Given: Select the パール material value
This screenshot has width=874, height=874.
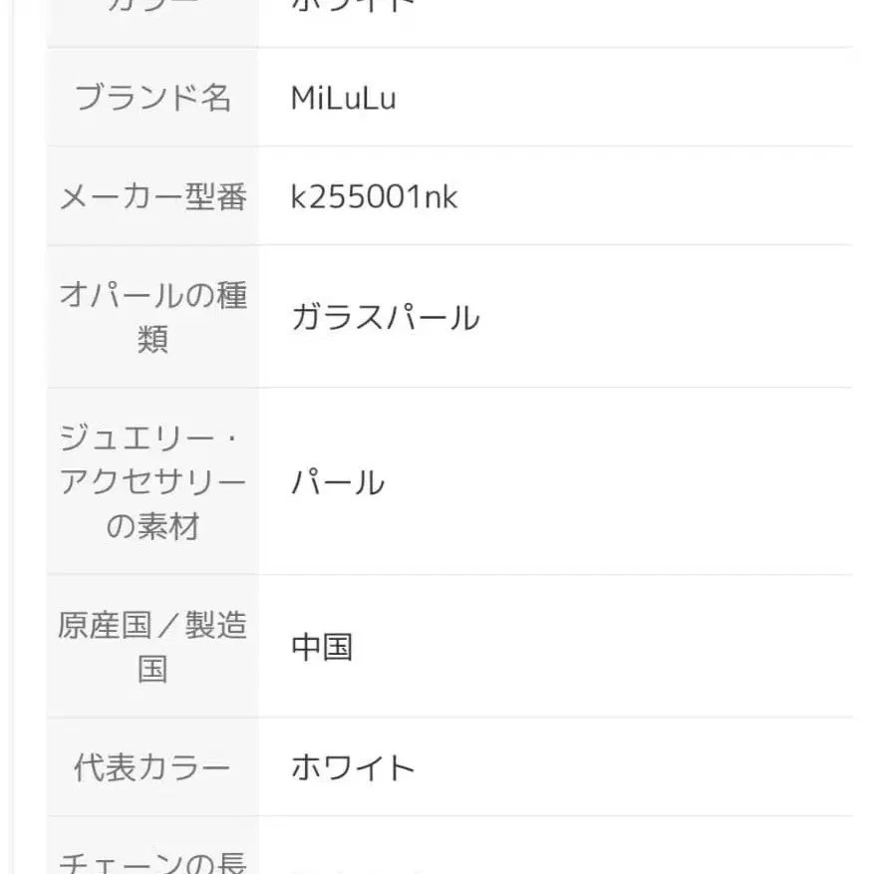Looking at the screenshot, I should click(337, 482).
